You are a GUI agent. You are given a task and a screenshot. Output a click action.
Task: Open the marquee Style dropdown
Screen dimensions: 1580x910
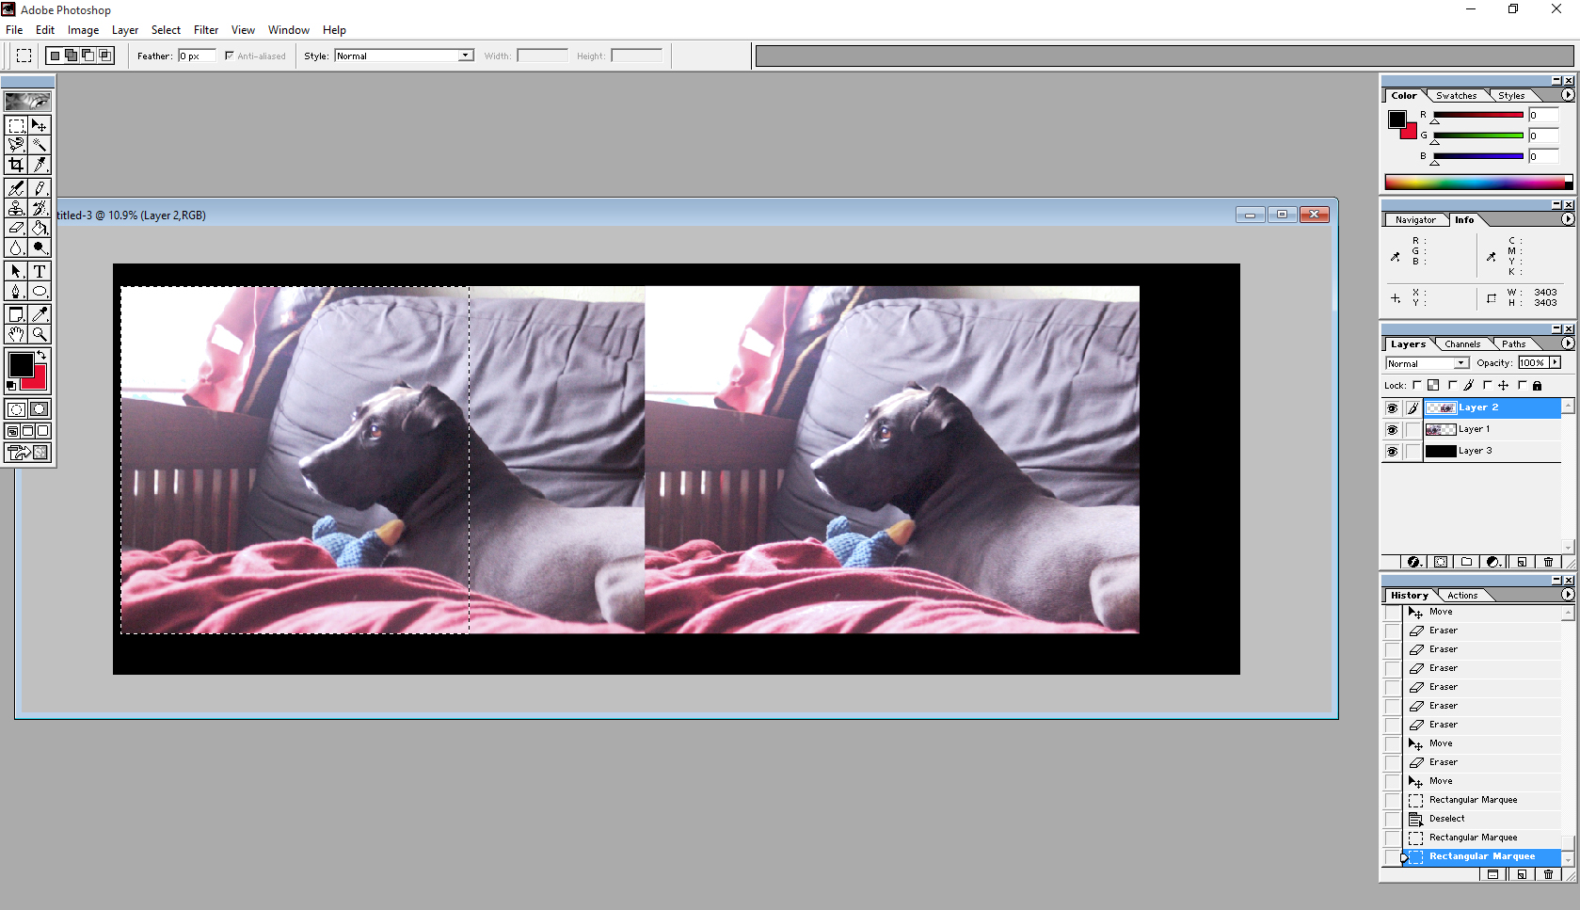[x=466, y=56]
